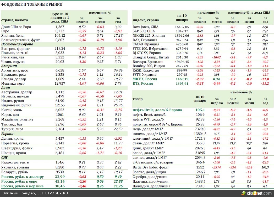The image size is (274, 197).
Task: Select the 'Dow Jones, США' row label
Action: point(145,27)
